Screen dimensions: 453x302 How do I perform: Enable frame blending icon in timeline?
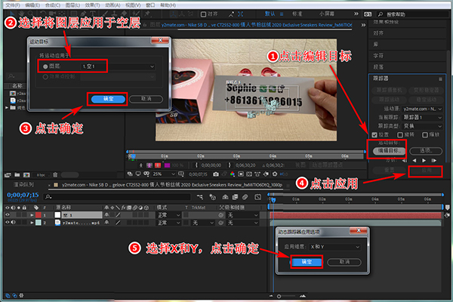tap(235, 197)
